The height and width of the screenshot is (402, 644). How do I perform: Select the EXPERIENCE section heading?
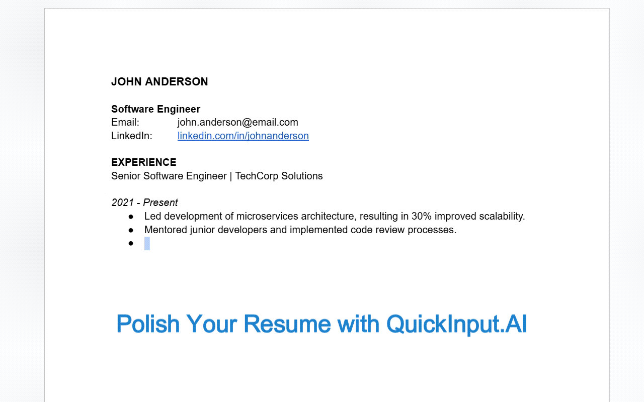click(x=143, y=162)
